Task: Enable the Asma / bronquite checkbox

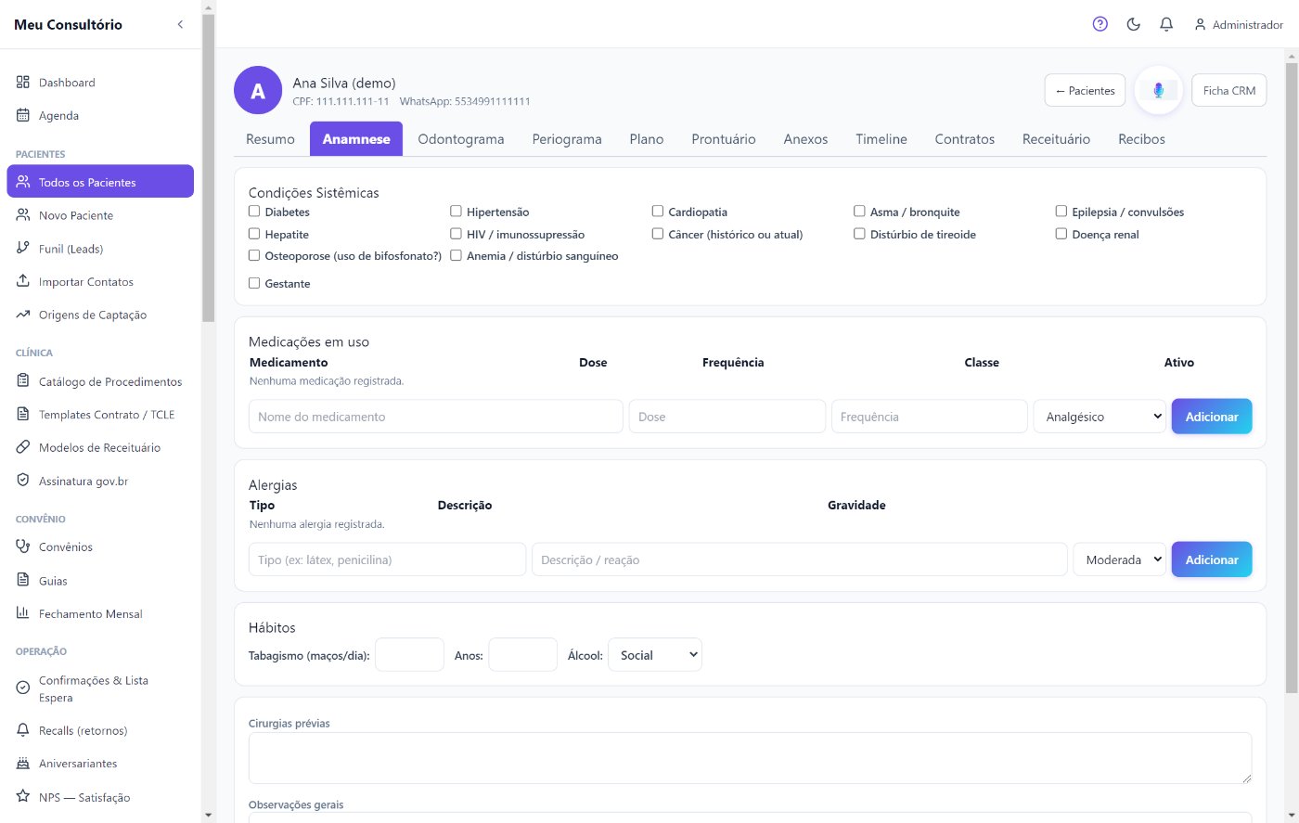Action: point(859,212)
